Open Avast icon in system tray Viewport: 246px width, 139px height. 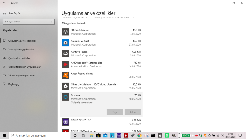[205, 135]
